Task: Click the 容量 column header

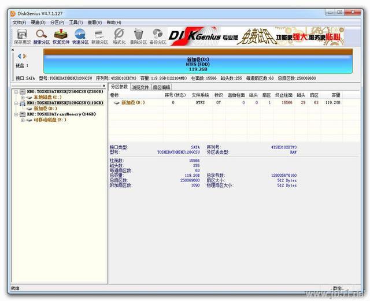Action: point(335,95)
